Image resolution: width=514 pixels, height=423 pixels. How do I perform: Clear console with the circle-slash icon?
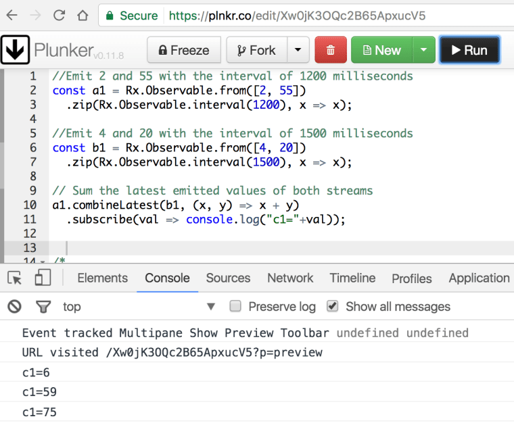point(14,307)
